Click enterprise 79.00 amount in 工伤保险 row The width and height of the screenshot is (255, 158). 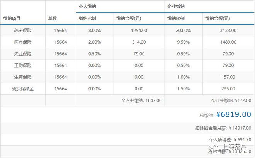click(x=228, y=65)
